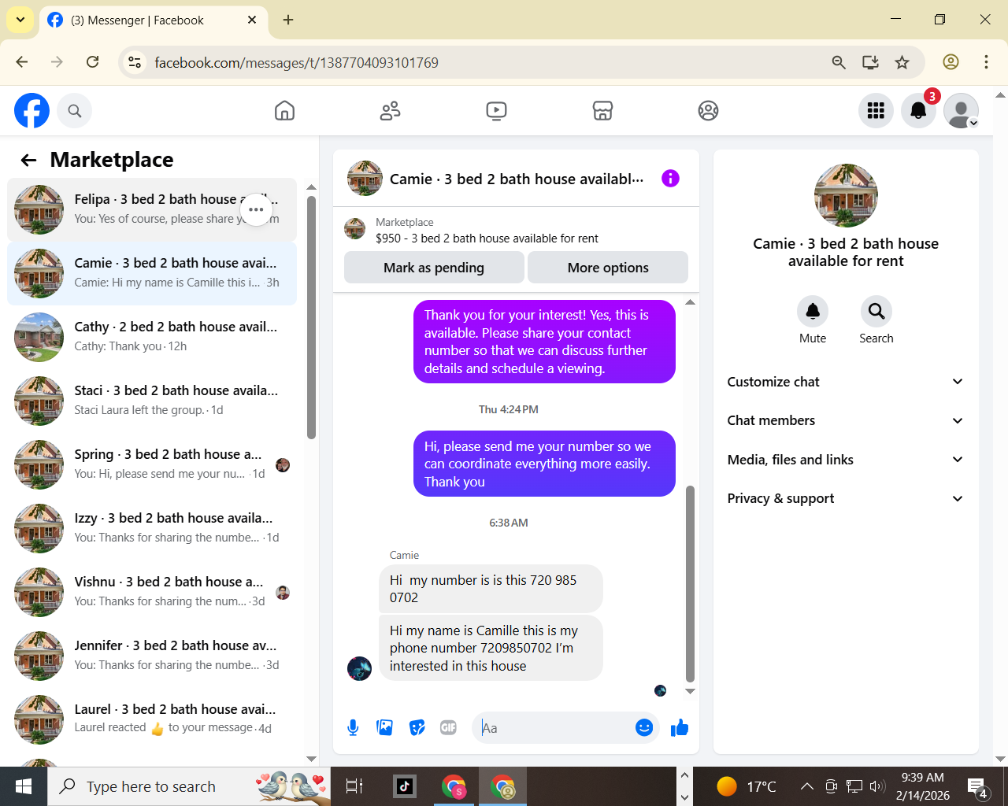Send a thumbs-up like

(x=680, y=728)
